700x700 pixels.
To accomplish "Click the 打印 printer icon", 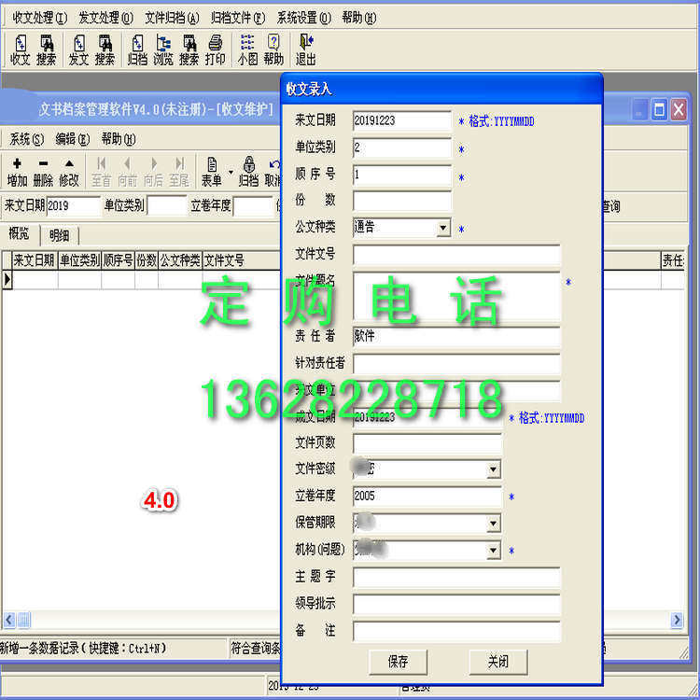I will (216, 50).
